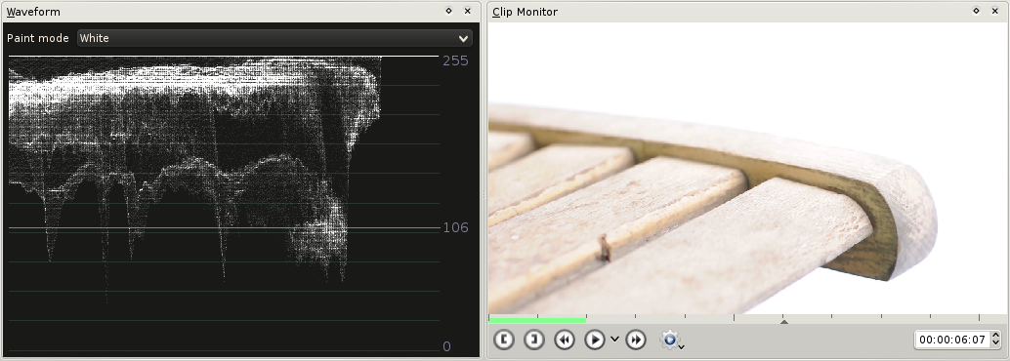The width and height of the screenshot is (1010, 361).
Task: Decrease timecode with the down stepper arrow
Action: pos(995,343)
